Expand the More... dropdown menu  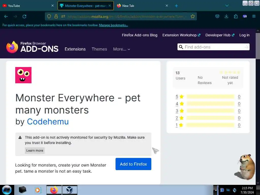tap(122, 49)
